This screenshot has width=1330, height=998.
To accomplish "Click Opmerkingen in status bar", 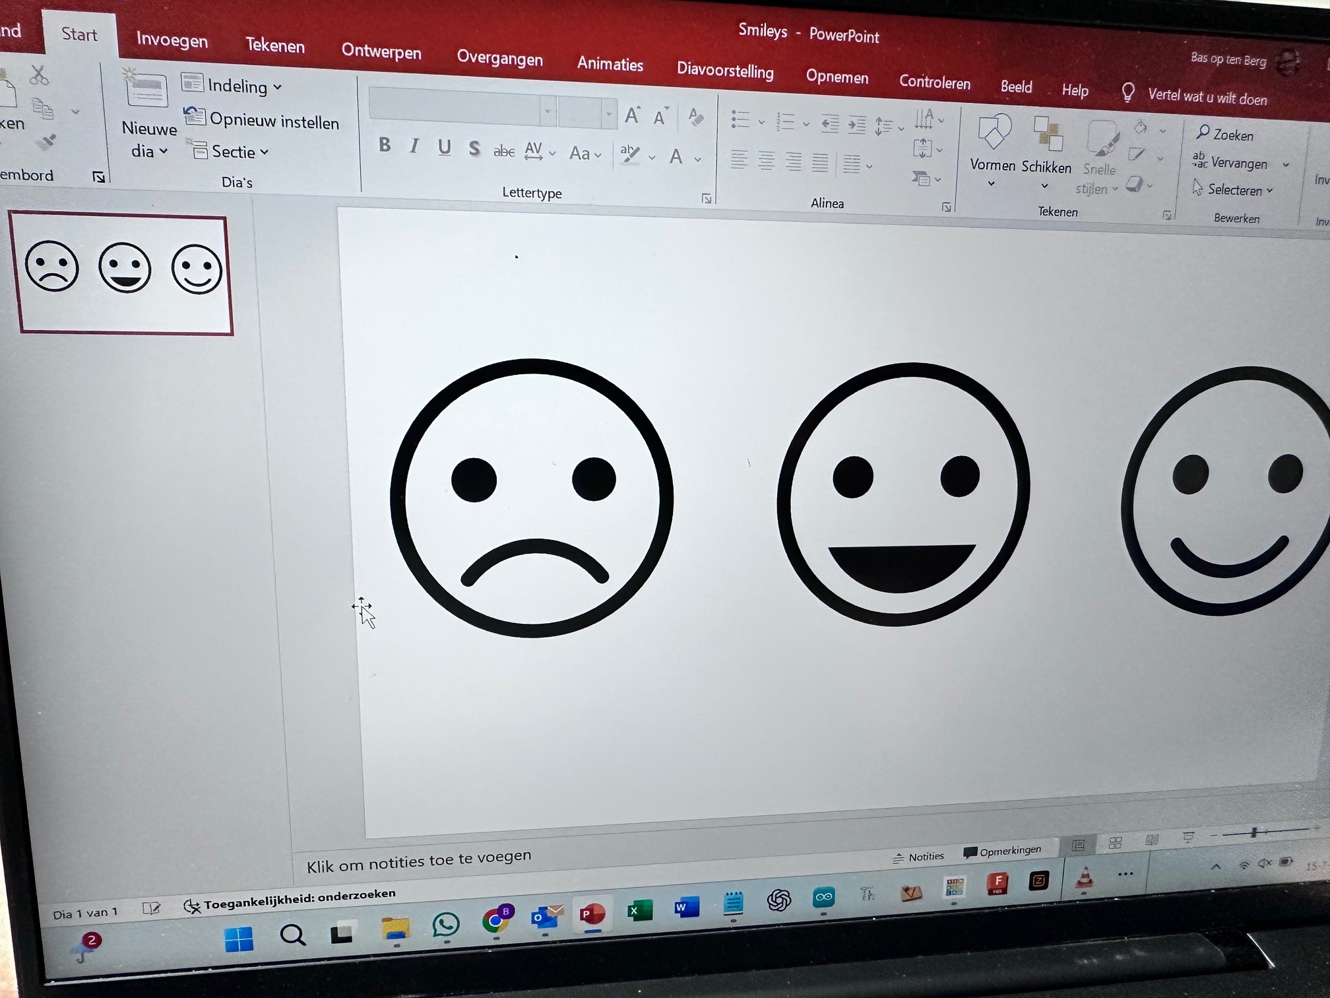I will [1003, 851].
